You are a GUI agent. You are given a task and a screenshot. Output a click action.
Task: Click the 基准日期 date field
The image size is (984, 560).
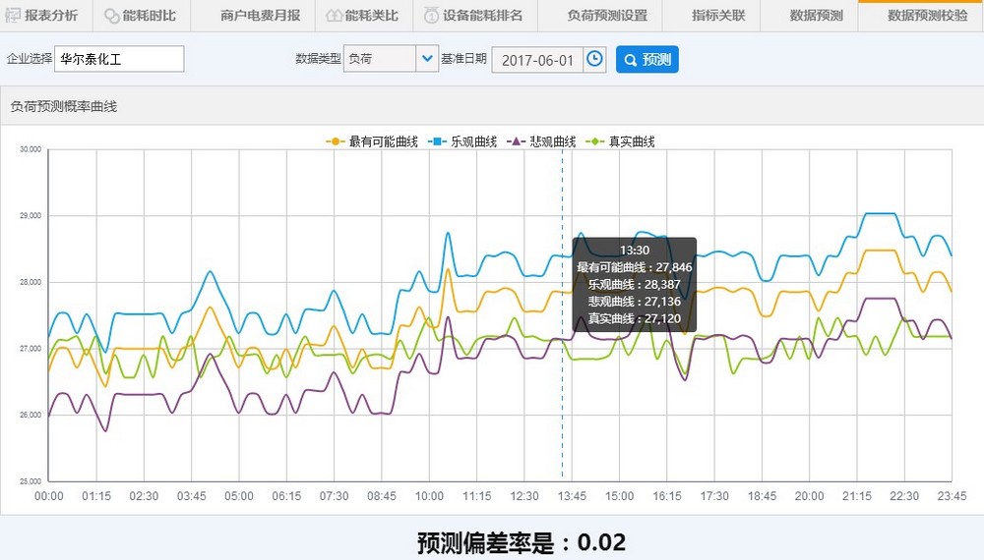(x=536, y=59)
